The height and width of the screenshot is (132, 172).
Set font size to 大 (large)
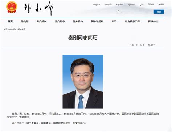[136, 45]
